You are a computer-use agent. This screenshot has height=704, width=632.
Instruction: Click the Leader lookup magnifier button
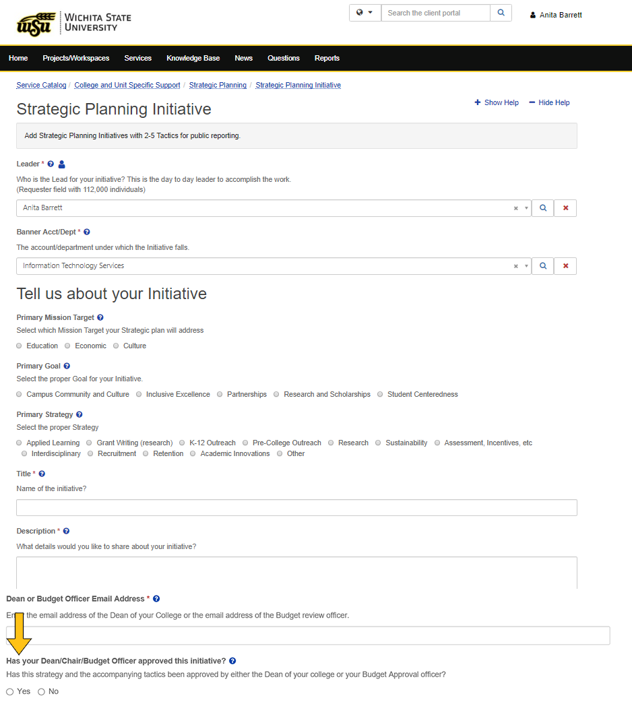click(x=543, y=208)
